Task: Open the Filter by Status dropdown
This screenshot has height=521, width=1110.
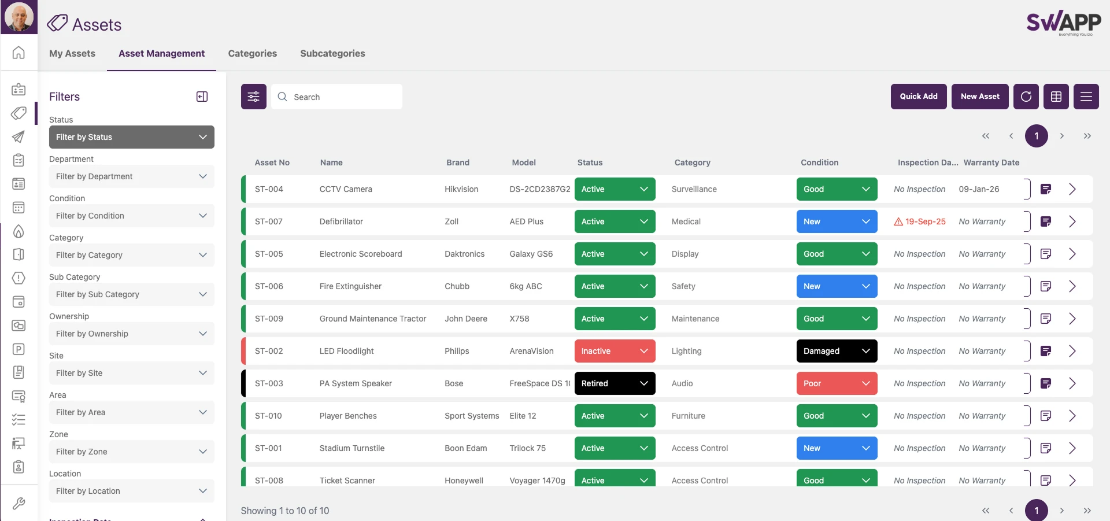Action: click(x=132, y=137)
